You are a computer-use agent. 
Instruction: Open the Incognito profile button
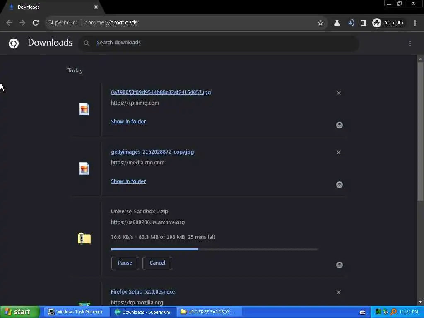click(x=388, y=23)
